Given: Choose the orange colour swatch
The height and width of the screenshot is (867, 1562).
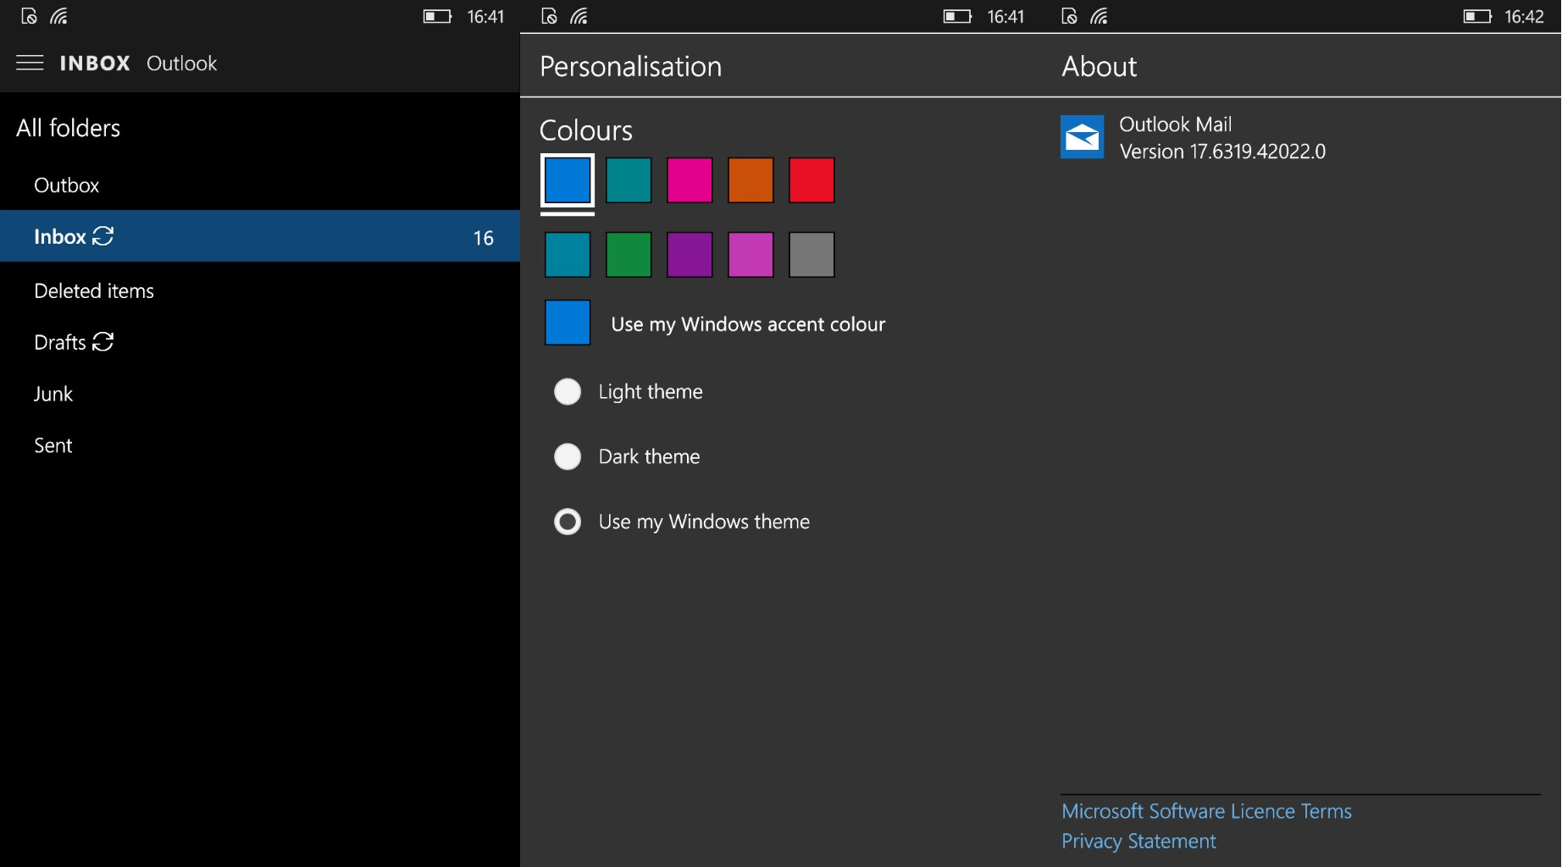Looking at the screenshot, I should pyautogui.click(x=751, y=180).
